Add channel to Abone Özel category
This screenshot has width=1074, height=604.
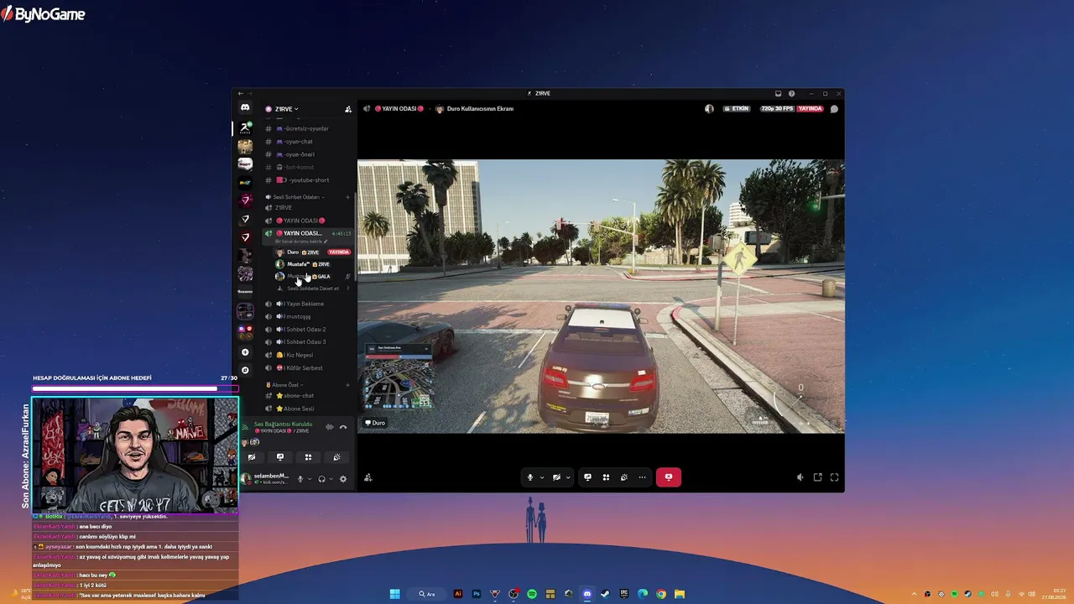pyautogui.click(x=347, y=385)
